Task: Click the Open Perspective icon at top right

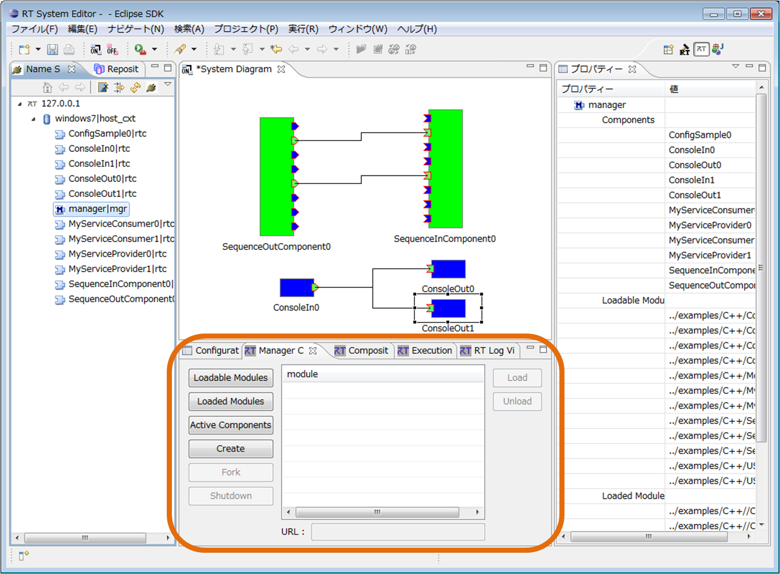Action: [x=668, y=50]
